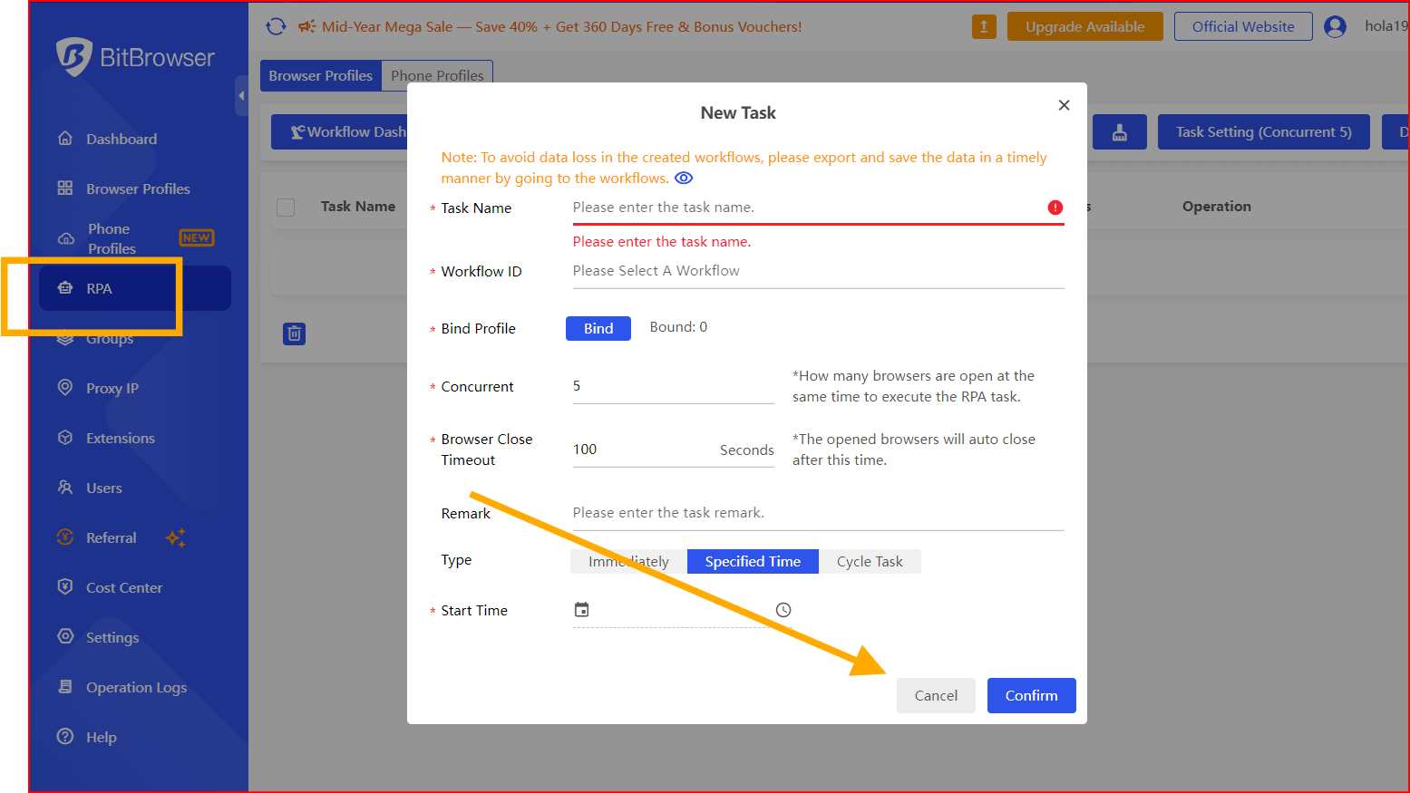This screenshot has height=793, width=1410.
Task: Select the Specified Time type option
Action: point(753,562)
